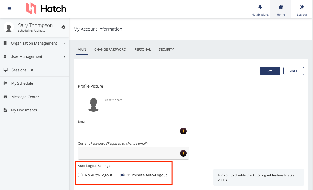Click Sally Thompson's sidebar avatar
Screen dimensions: 313x190
click(9, 27)
